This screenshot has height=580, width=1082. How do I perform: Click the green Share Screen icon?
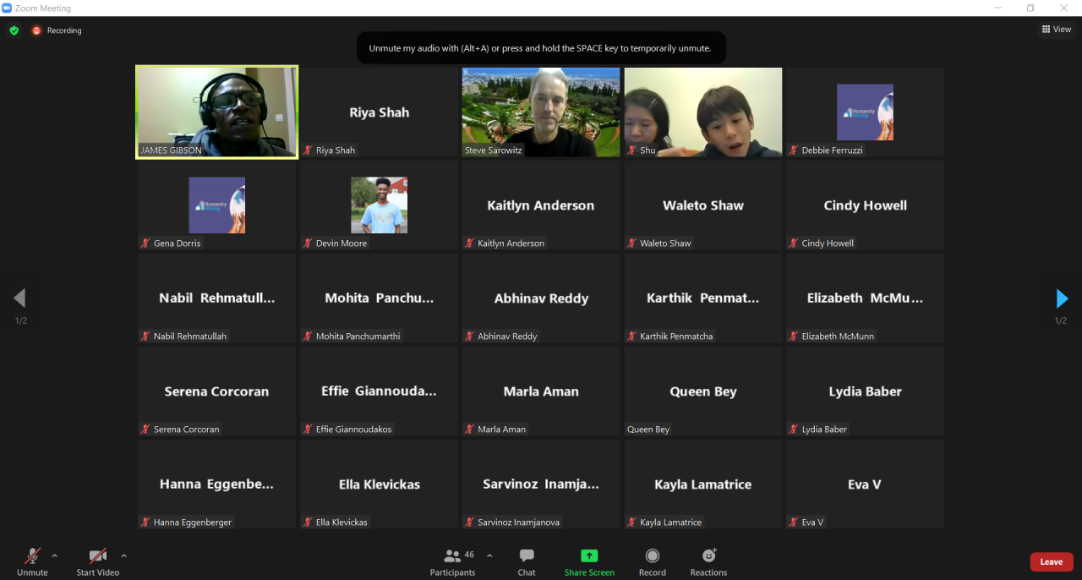[589, 555]
